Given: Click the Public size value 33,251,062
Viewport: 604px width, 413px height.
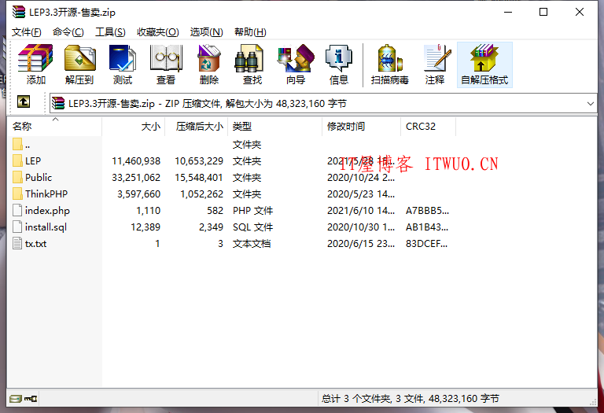Looking at the screenshot, I should [136, 178].
